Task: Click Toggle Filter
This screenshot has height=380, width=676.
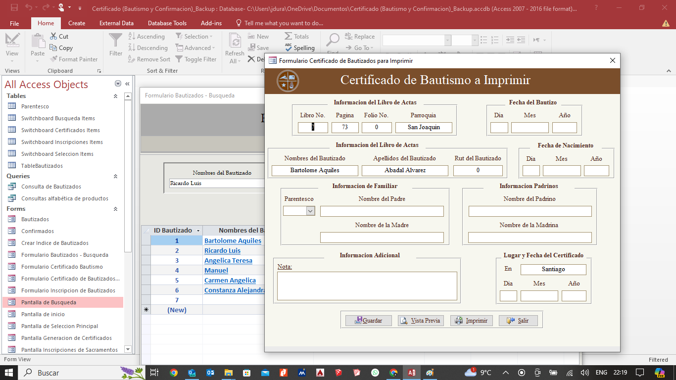Action: (196, 59)
